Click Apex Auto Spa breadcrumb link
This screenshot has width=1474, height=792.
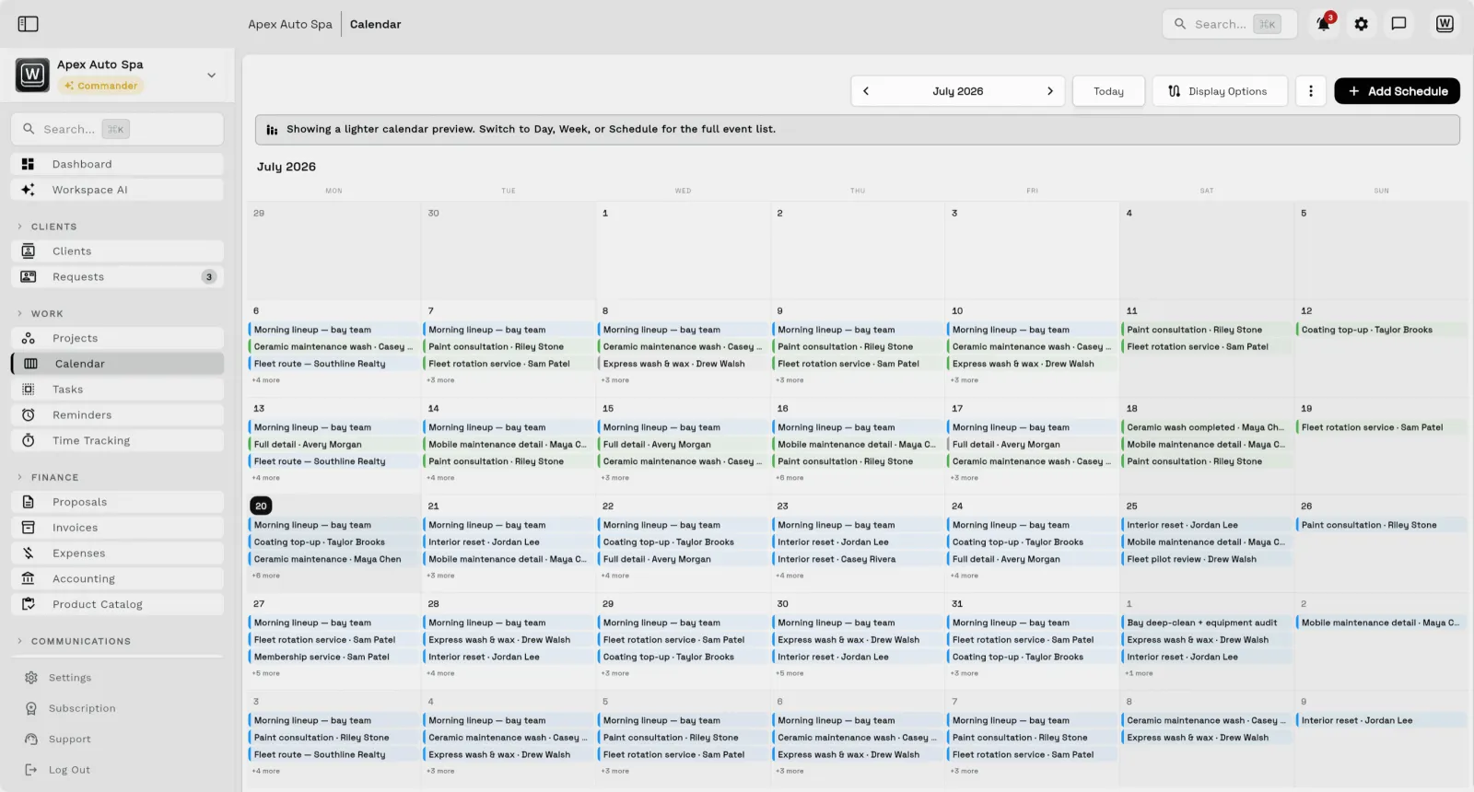(290, 24)
